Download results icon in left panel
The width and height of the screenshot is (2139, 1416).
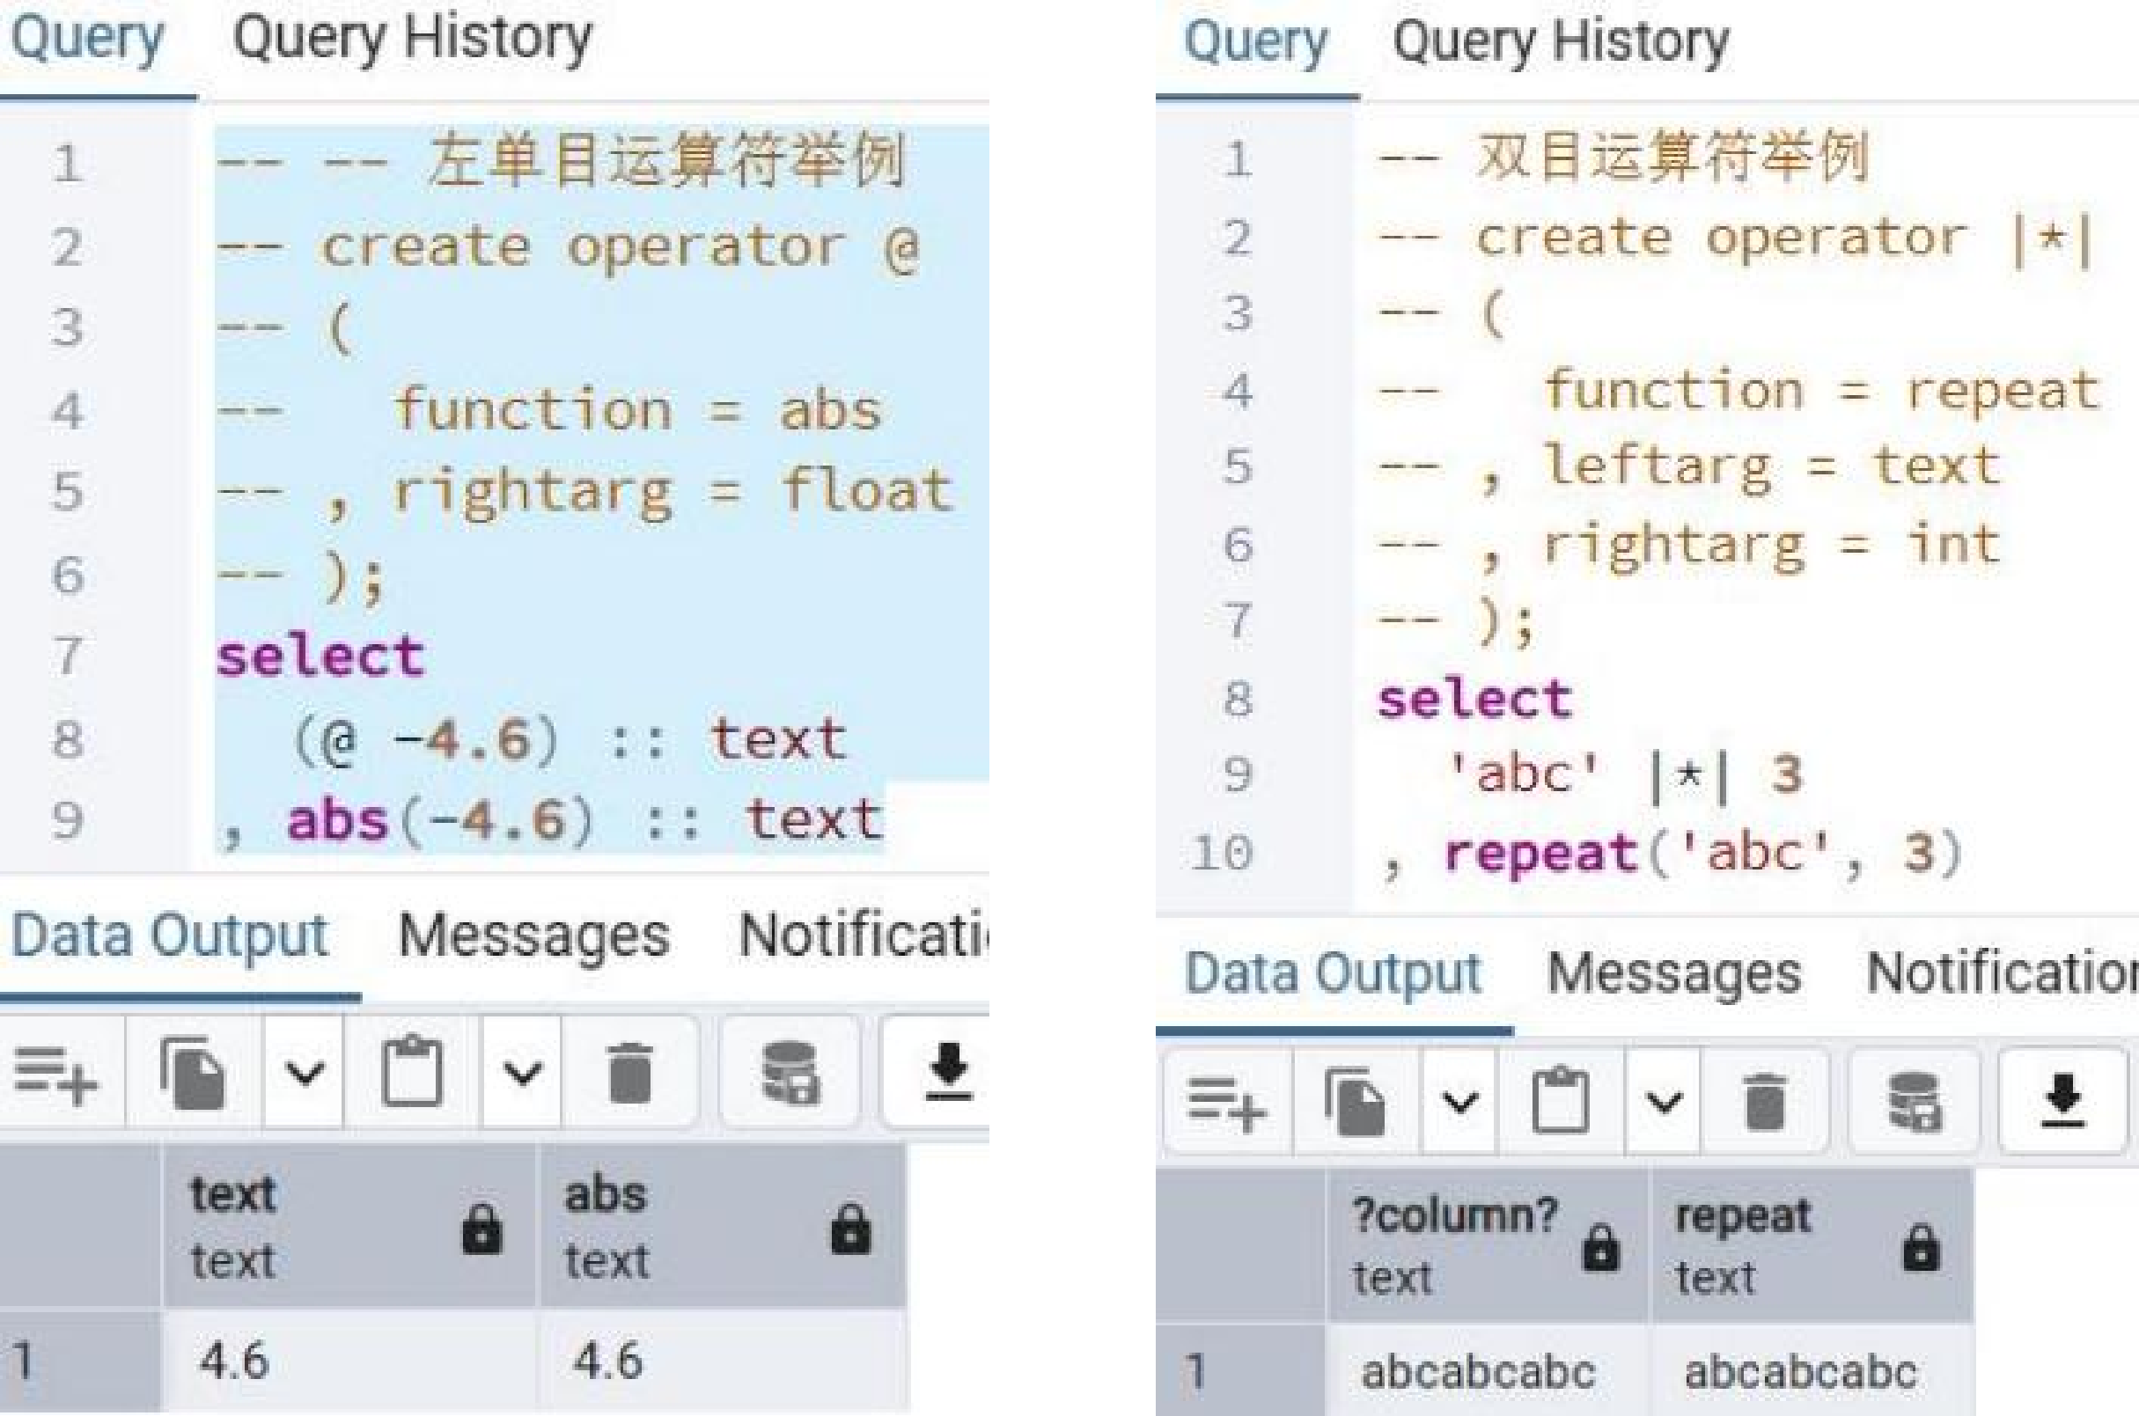[948, 1072]
